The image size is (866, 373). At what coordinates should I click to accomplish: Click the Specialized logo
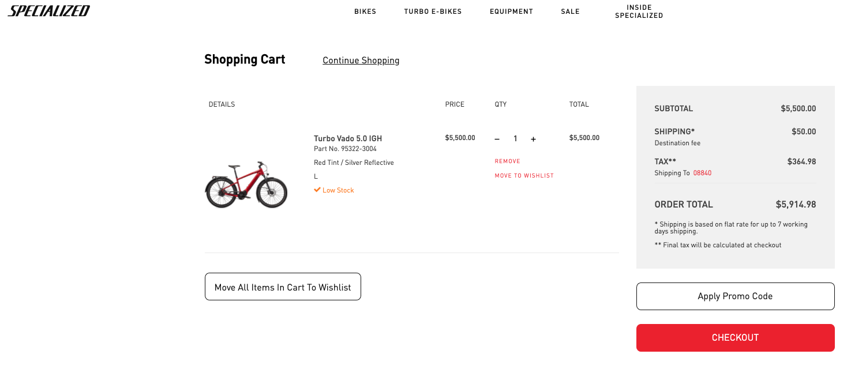[49, 11]
